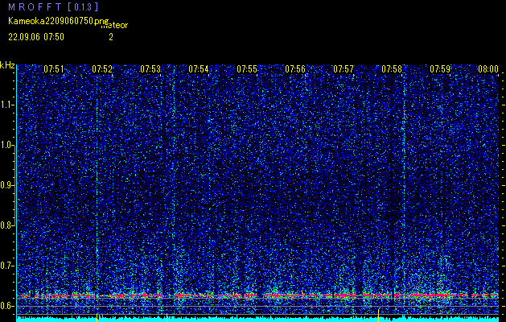
Task: Click the 1.0 kHz frequency label
Action: [6, 145]
